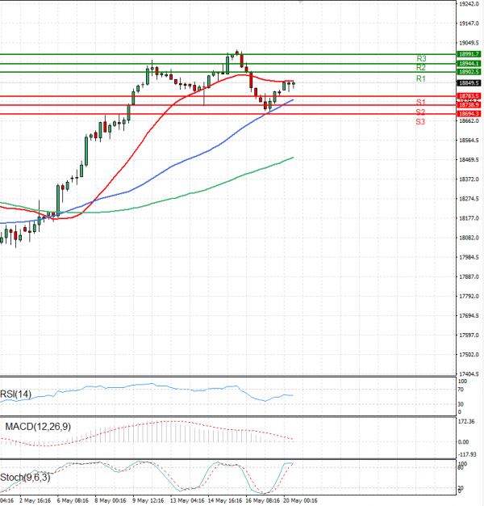Image resolution: width=484 pixels, height=506 pixels.
Task: Select the red 18694.3 price tag
Action: [x=469, y=114]
